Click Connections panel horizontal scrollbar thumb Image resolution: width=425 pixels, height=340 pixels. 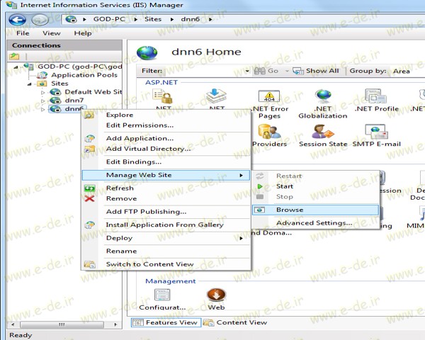click(x=62, y=324)
